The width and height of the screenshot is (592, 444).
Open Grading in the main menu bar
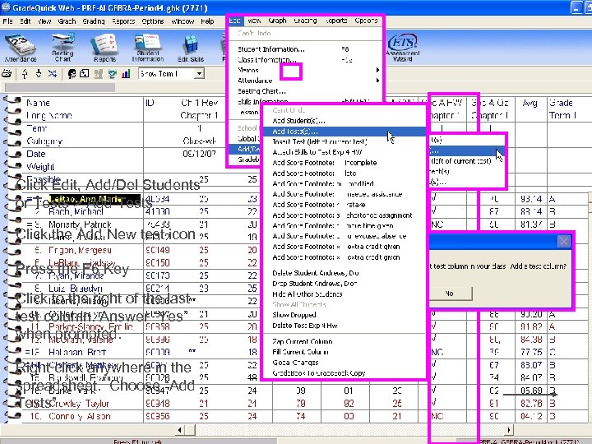(93, 21)
